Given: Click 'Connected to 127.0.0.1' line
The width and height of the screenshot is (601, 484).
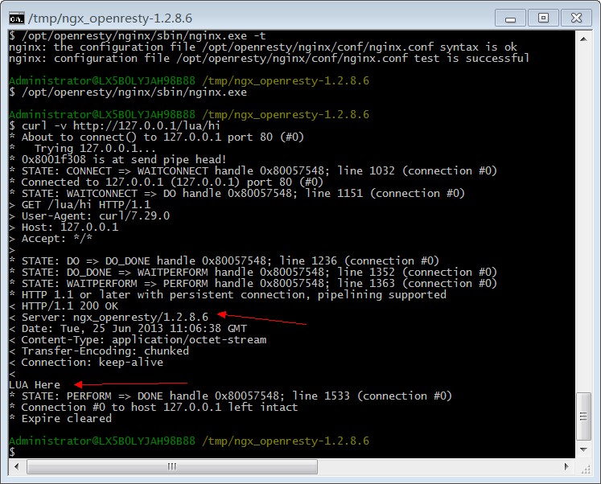Looking at the screenshot, I should click(166, 183).
